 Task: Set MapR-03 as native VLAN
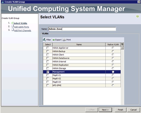[113, 82]
